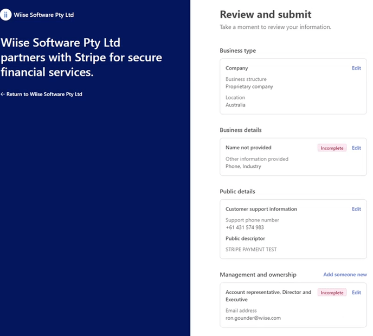Edit the Account representative entry
This screenshot has height=336, width=373.
pos(356,293)
